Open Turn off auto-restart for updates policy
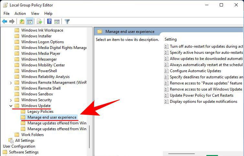The width and height of the screenshot is (244, 156). 206,46
